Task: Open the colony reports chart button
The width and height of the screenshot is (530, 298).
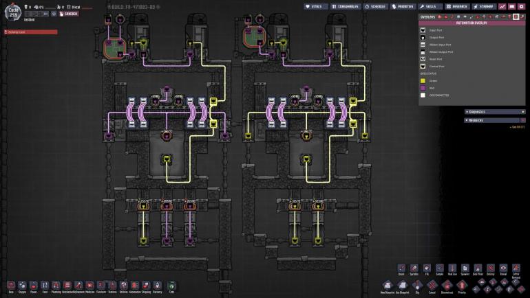Action: coord(502,6)
